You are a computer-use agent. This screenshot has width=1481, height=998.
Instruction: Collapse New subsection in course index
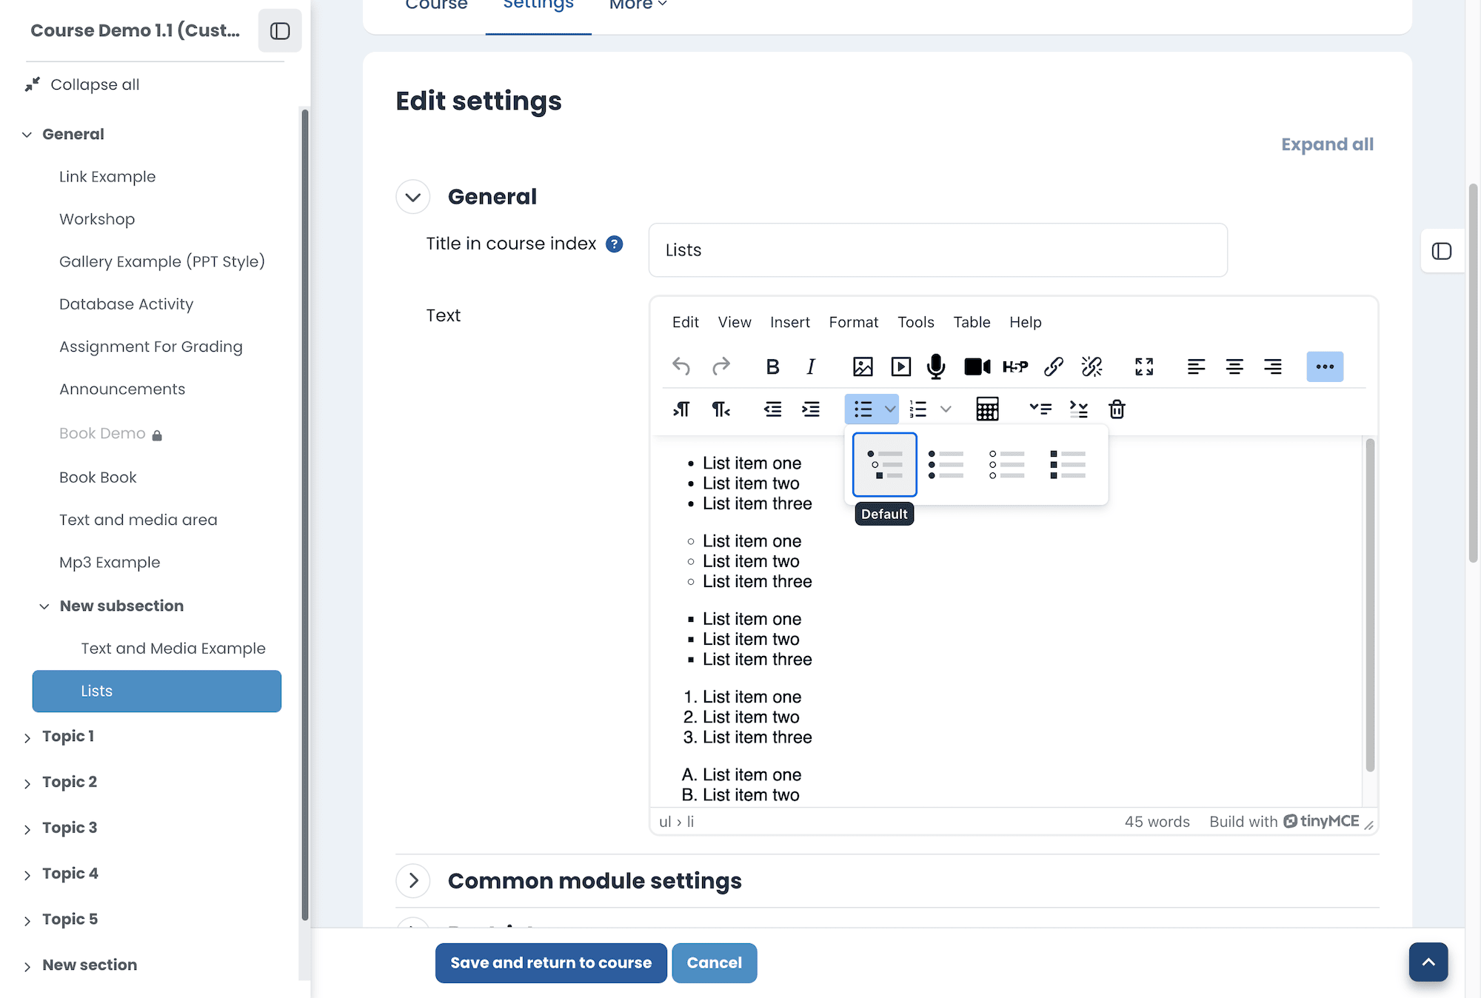[44, 606]
